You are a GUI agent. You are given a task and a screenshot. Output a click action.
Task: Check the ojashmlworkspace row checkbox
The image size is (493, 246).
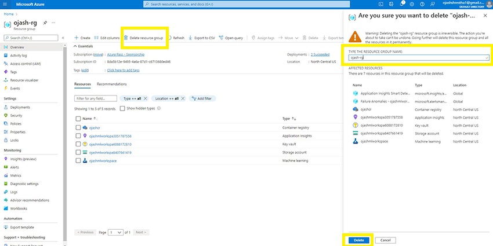(78, 160)
